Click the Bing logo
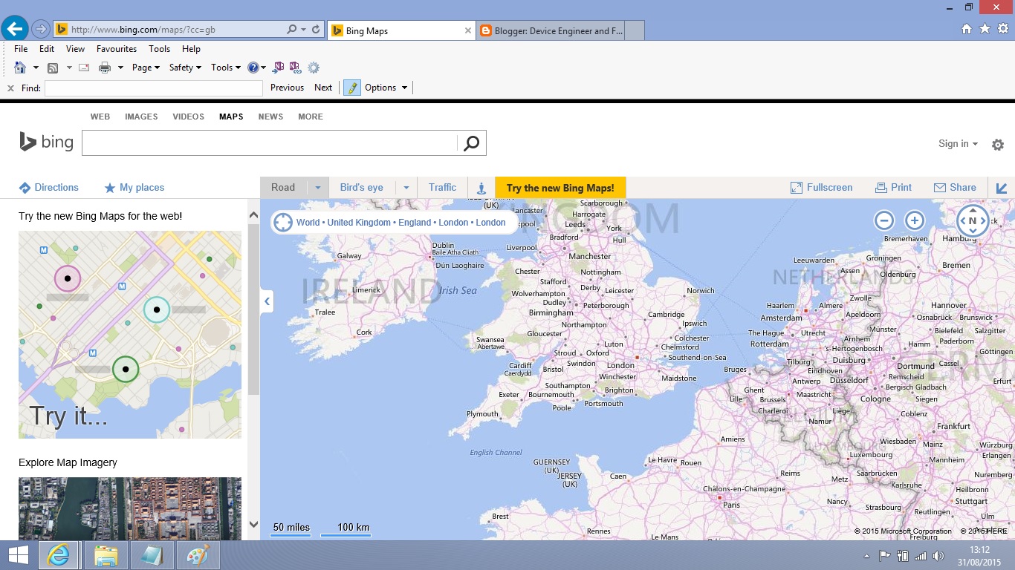 click(x=46, y=142)
